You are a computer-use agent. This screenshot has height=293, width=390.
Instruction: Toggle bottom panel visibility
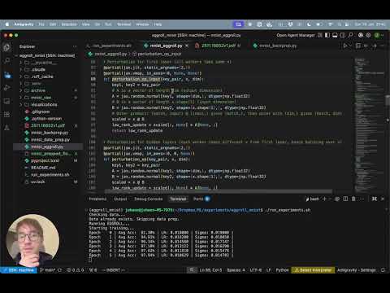tap(335, 35)
